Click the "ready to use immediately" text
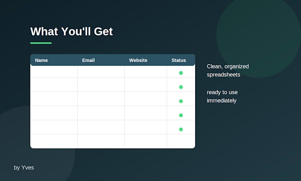 (222, 96)
